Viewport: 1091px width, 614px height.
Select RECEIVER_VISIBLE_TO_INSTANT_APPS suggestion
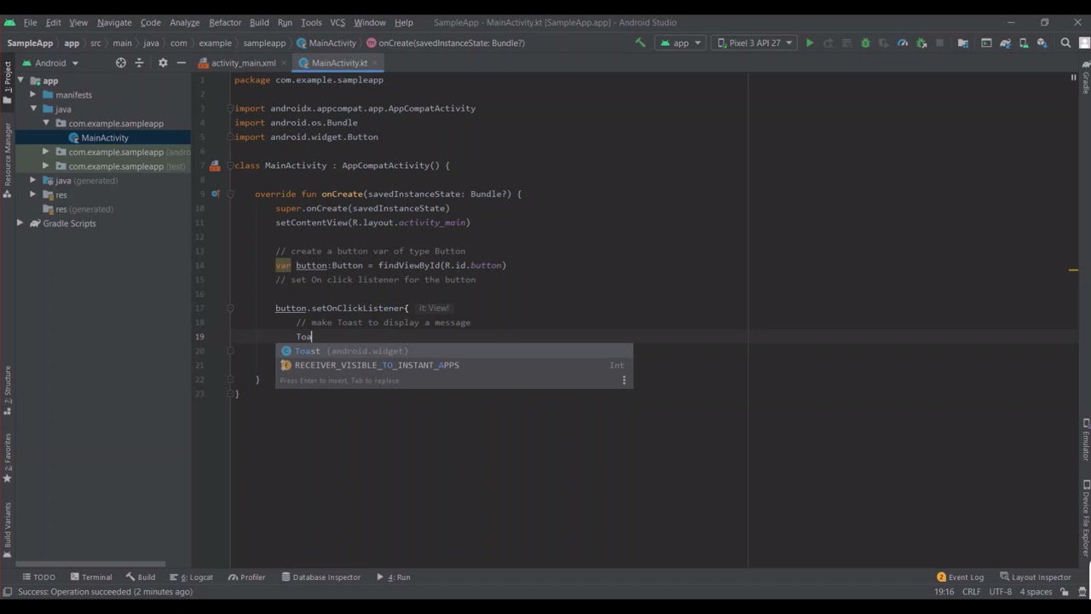454,365
